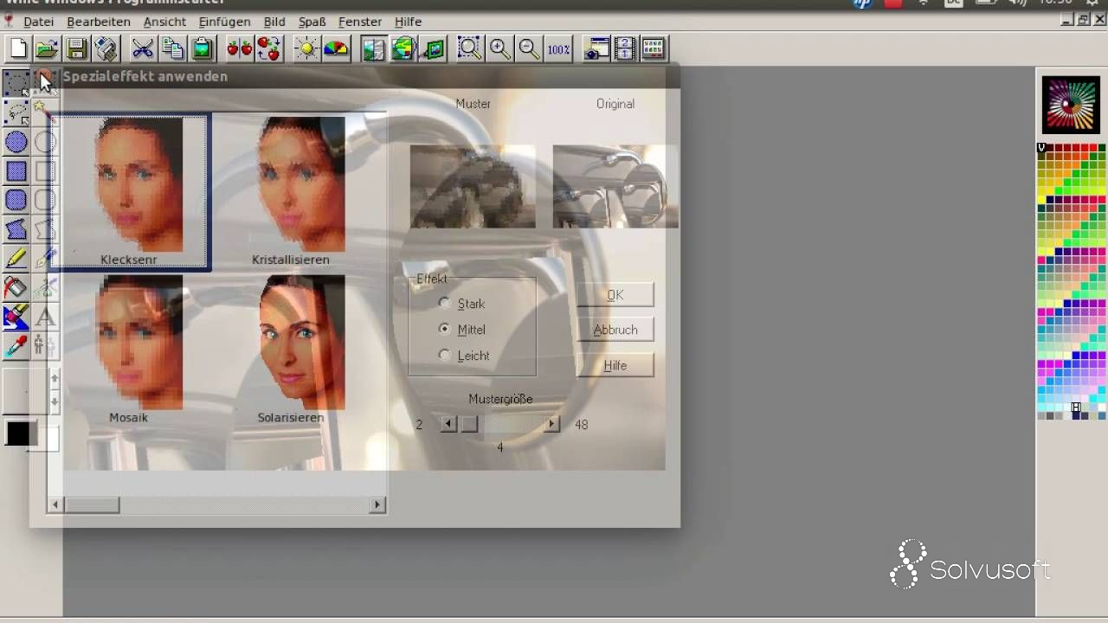Select the paint bucket fill tool
Image resolution: width=1108 pixels, height=623 pixels.
(x=16, y=287)
